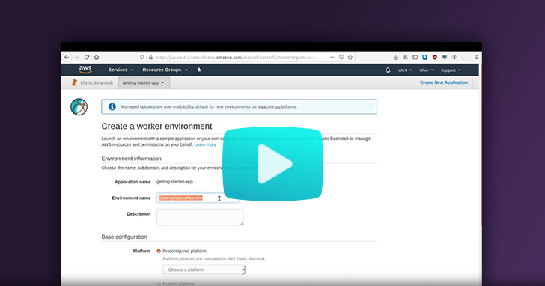Click inside the Description text area

(x=200, y=217)
